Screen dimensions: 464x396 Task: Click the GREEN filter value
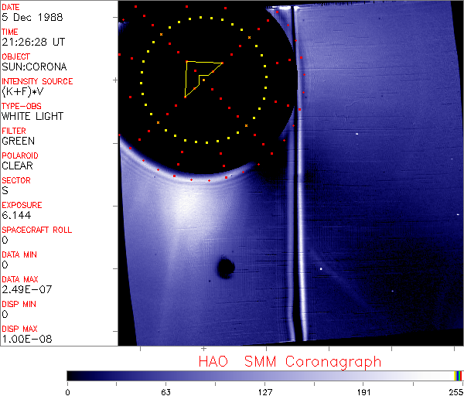18,142
